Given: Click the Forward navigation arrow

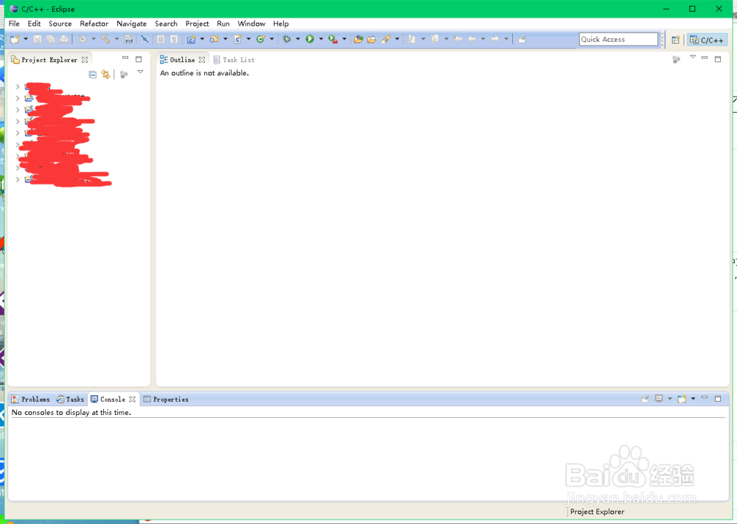Looking at the screenshot, I should click(495, 40).
